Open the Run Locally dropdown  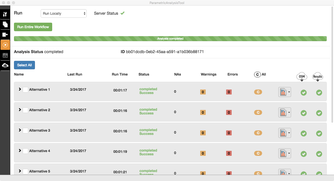click(63, 13)
